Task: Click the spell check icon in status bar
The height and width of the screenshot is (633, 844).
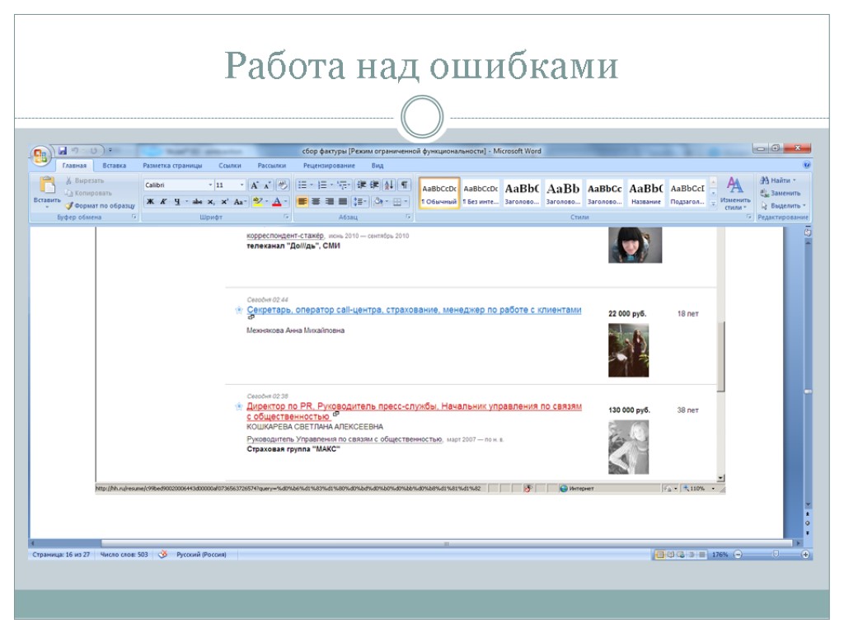Action: coord(162,554)
